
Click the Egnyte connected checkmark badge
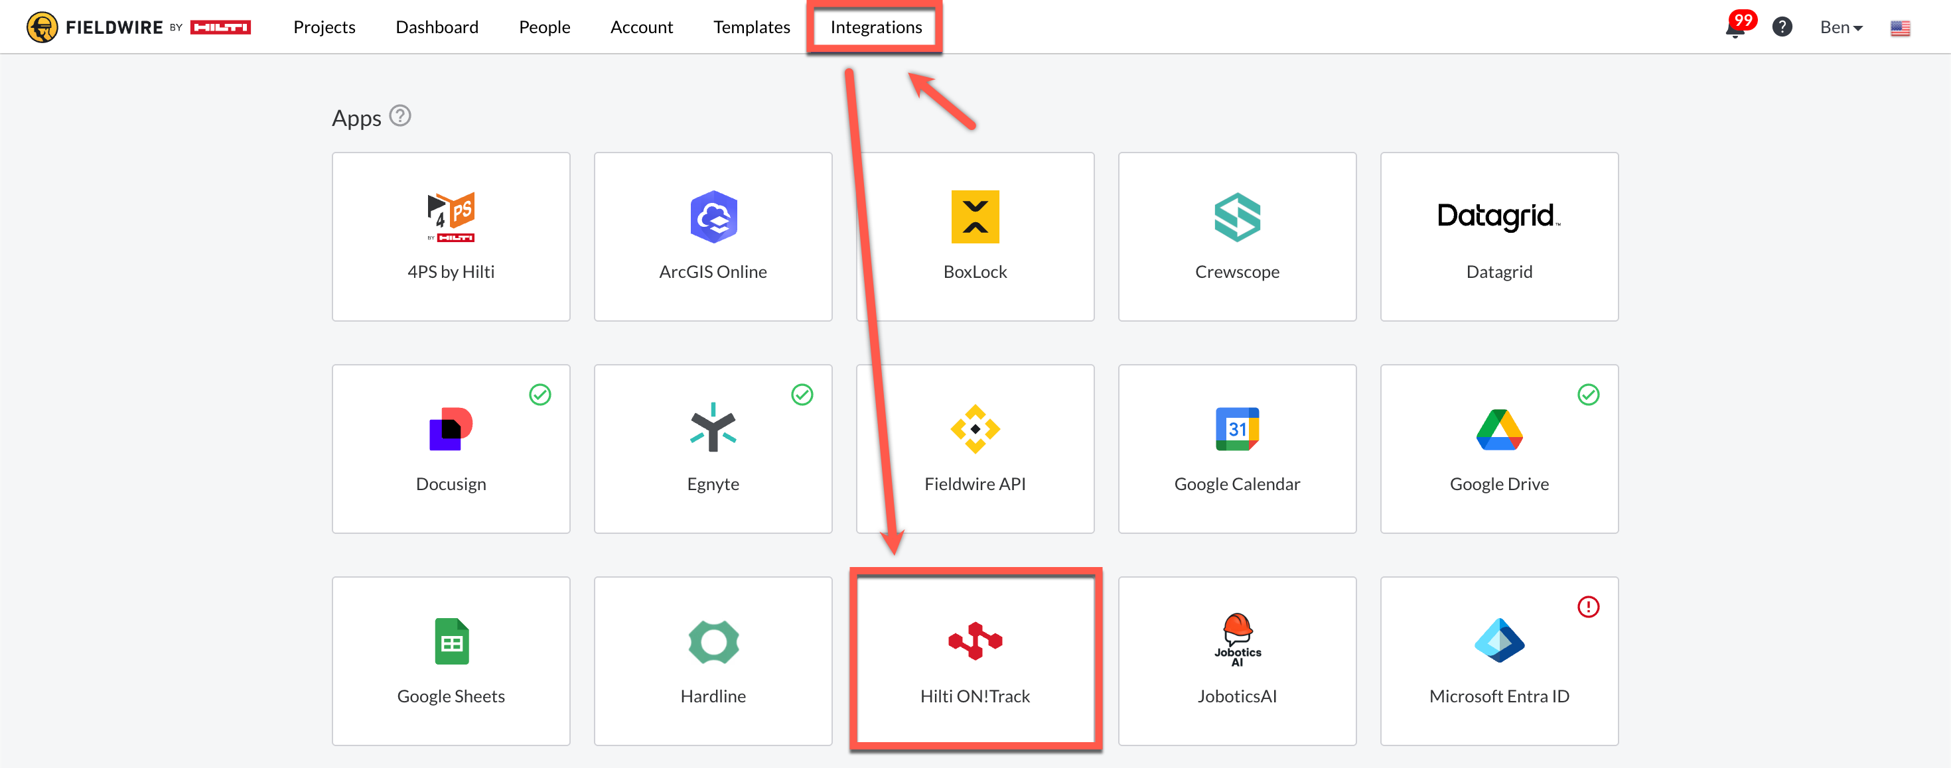pyautogui.click(x=802, y=394)
